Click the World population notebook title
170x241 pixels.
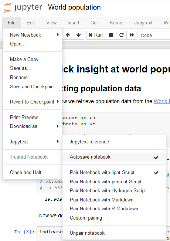[x=74, y=7]
